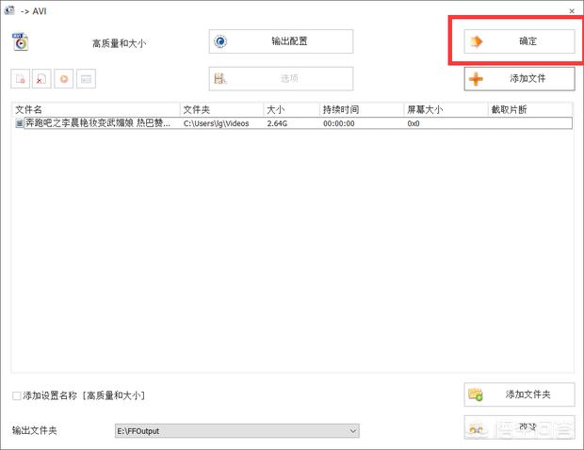The height and width of the screenshot is (450, 584).
Task: Expand the 输出文件夹 output folder dropdown
Action: [353, 431]
